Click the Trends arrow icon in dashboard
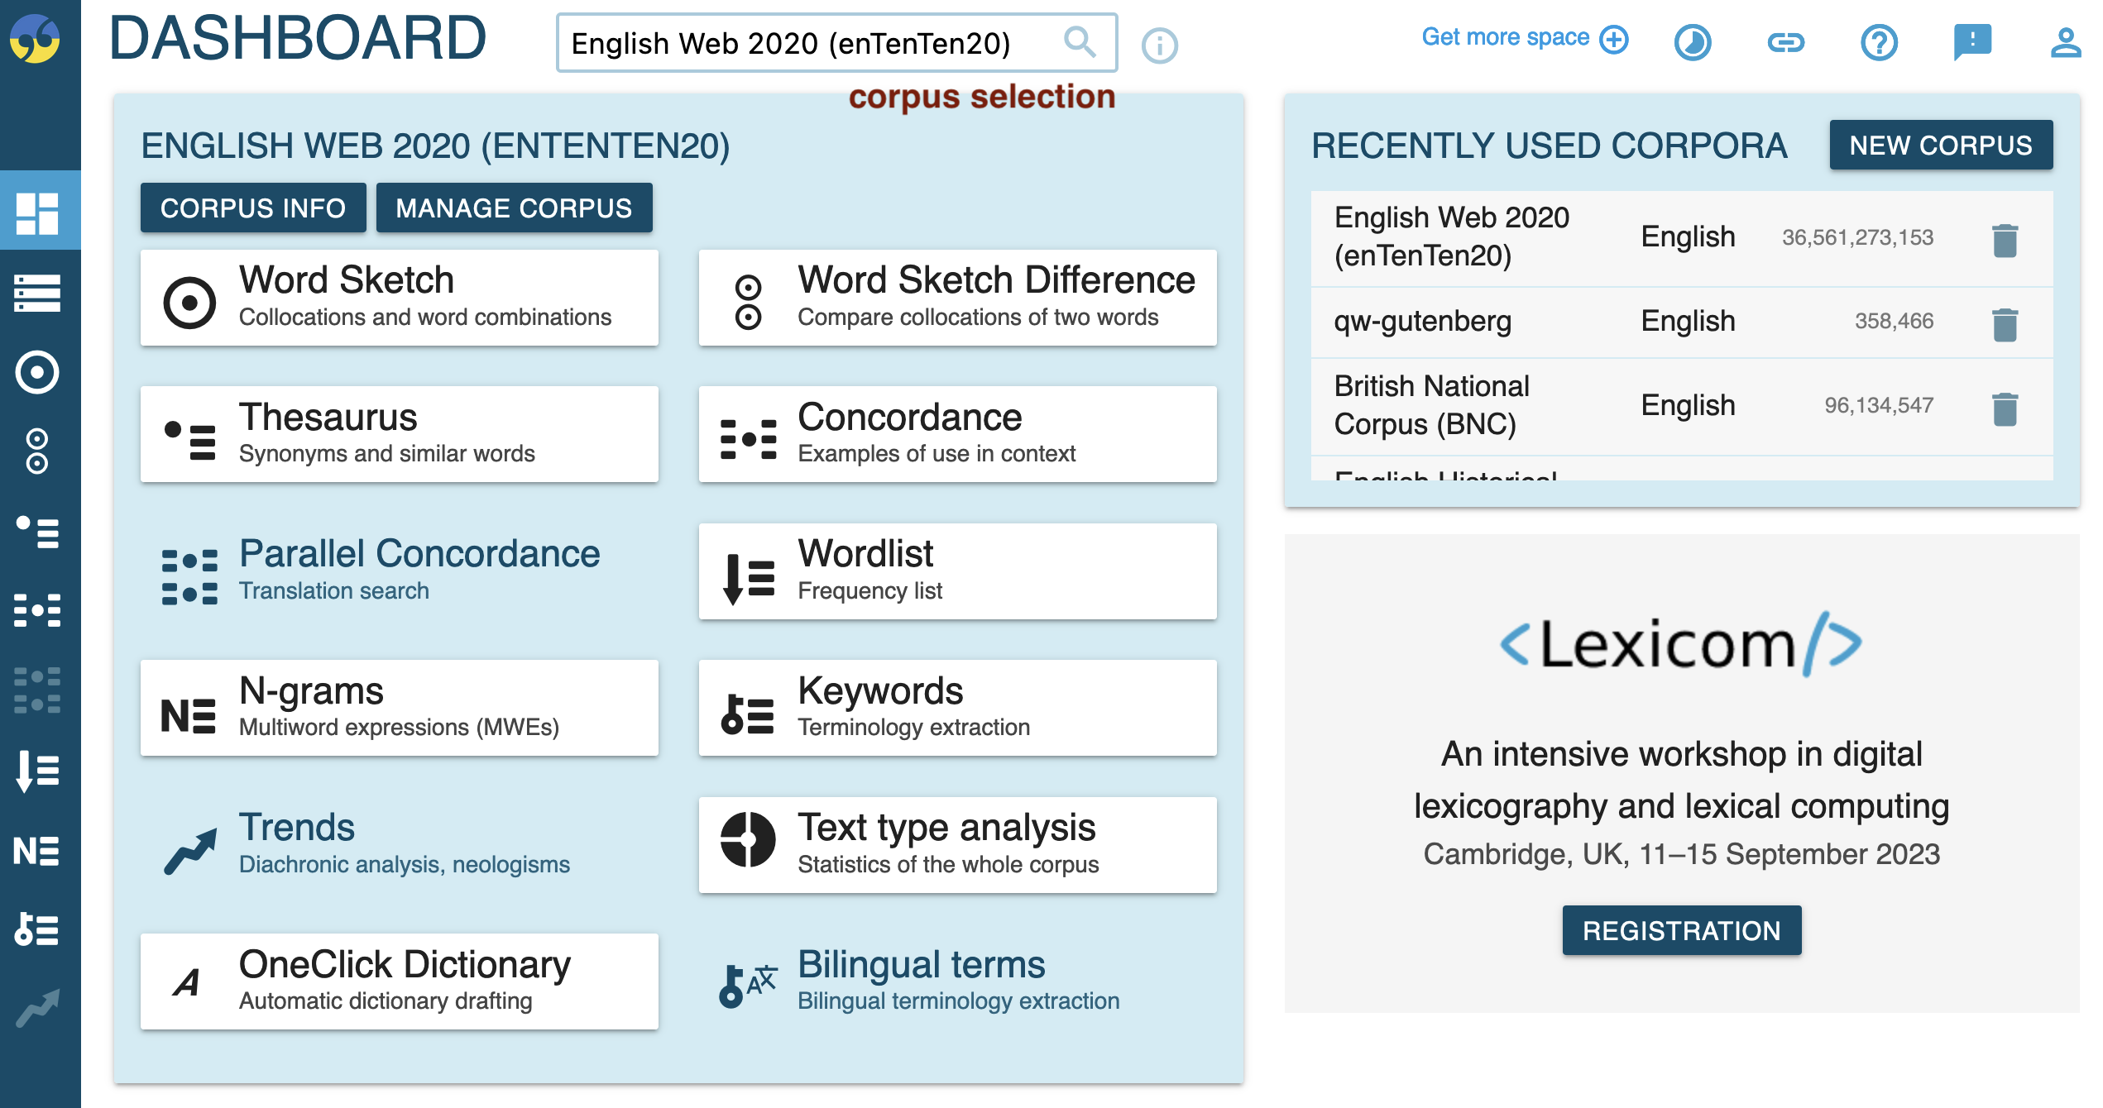 coord(190,851)
